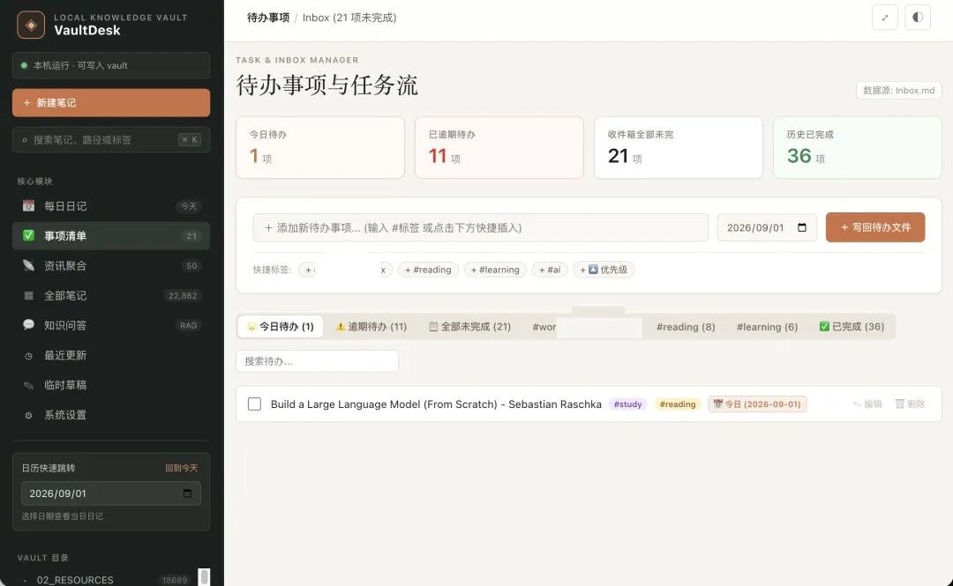Open the recent updates clock icon
The height and width of the screenshot is (586, 953).
pos(28,356)
